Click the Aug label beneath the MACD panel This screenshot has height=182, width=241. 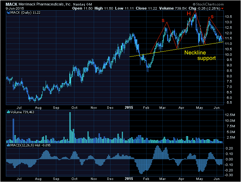[x=38, y=179]
